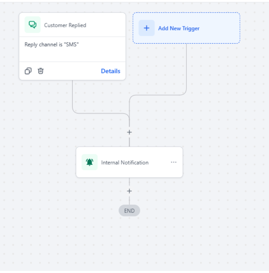Select the END node

coord(129,211)
